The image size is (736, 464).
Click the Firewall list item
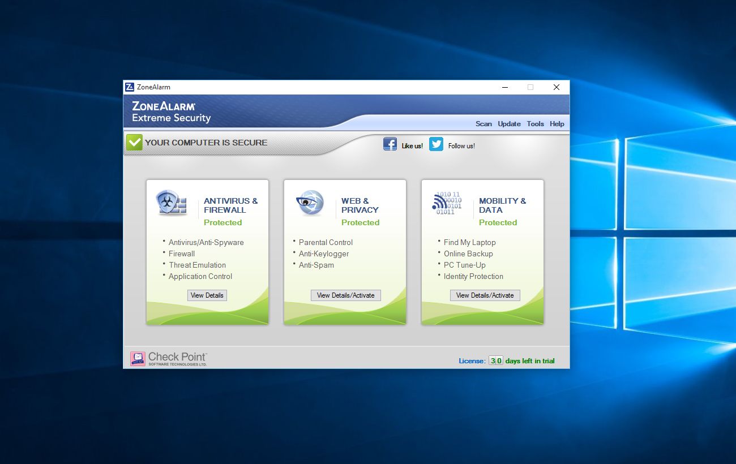182,254
